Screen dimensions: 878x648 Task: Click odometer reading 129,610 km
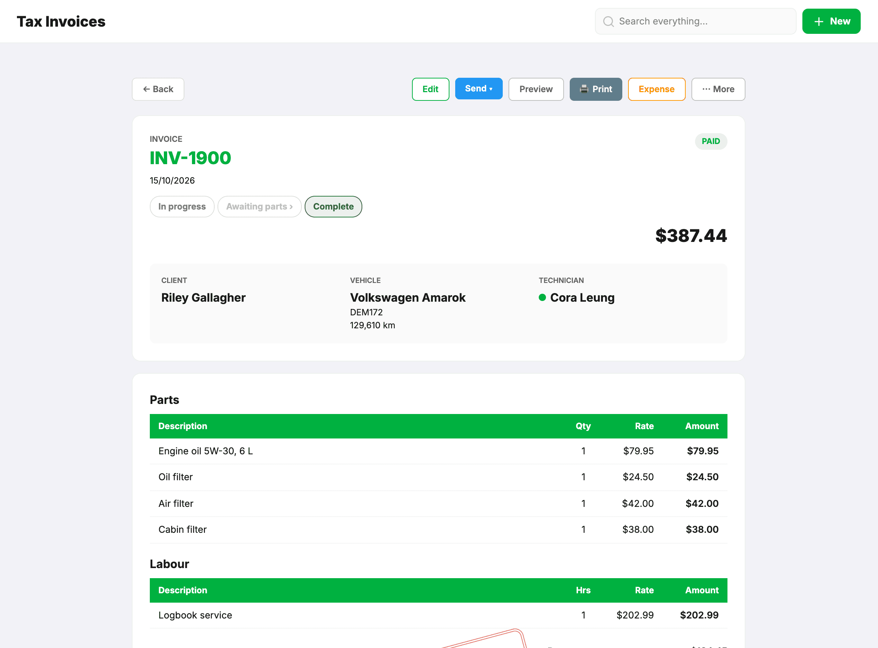372,325
